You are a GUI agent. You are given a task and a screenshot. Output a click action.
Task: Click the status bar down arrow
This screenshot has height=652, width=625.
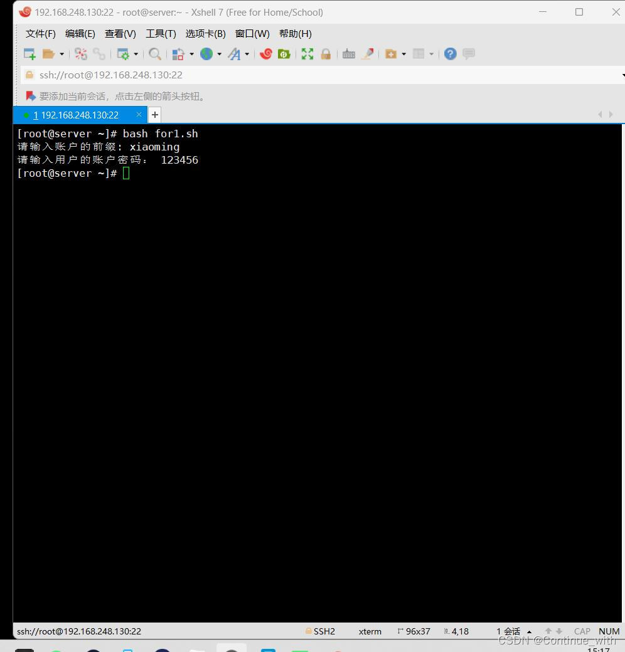coord(559,631)
